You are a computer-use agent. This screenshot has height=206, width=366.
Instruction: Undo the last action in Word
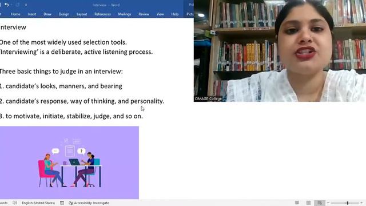pos(6,5)
